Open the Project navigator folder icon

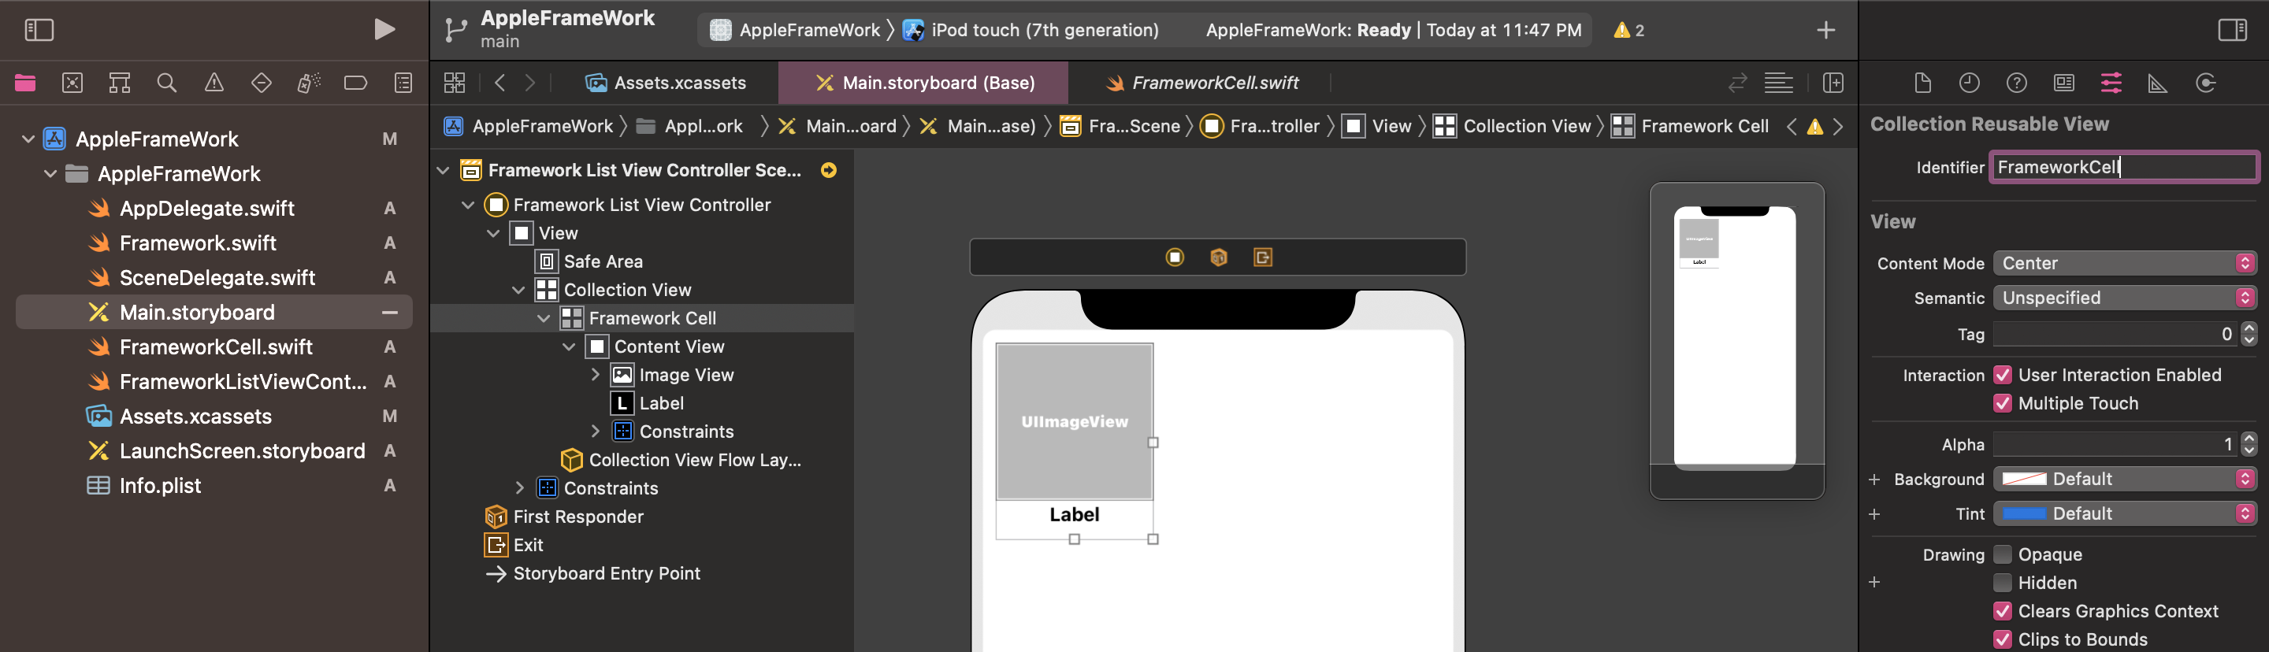pos(25,83)
